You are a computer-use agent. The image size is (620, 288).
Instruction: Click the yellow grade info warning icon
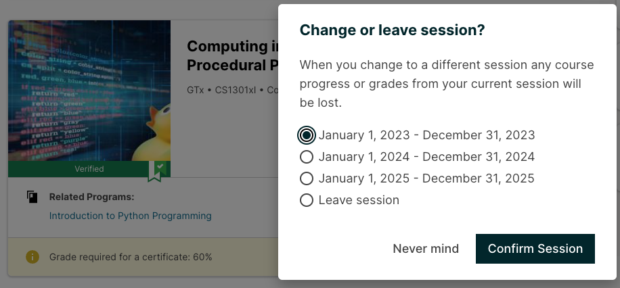click(x=32, y=257)
